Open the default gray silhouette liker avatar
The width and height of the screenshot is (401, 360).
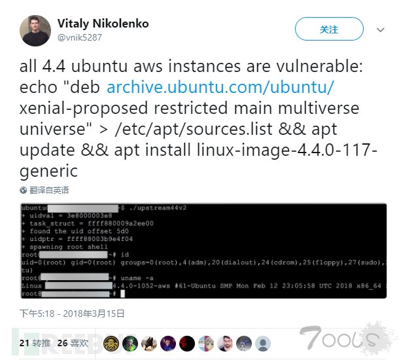pos(262,344)
